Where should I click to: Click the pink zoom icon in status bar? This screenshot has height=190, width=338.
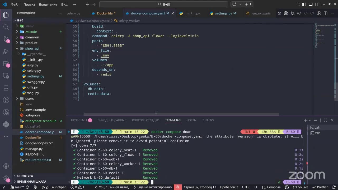pyautogui.click(x=178, y=187)
